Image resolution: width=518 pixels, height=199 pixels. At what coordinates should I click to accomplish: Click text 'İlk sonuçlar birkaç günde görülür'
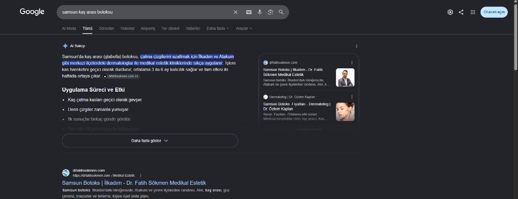[x=100, y=119]
